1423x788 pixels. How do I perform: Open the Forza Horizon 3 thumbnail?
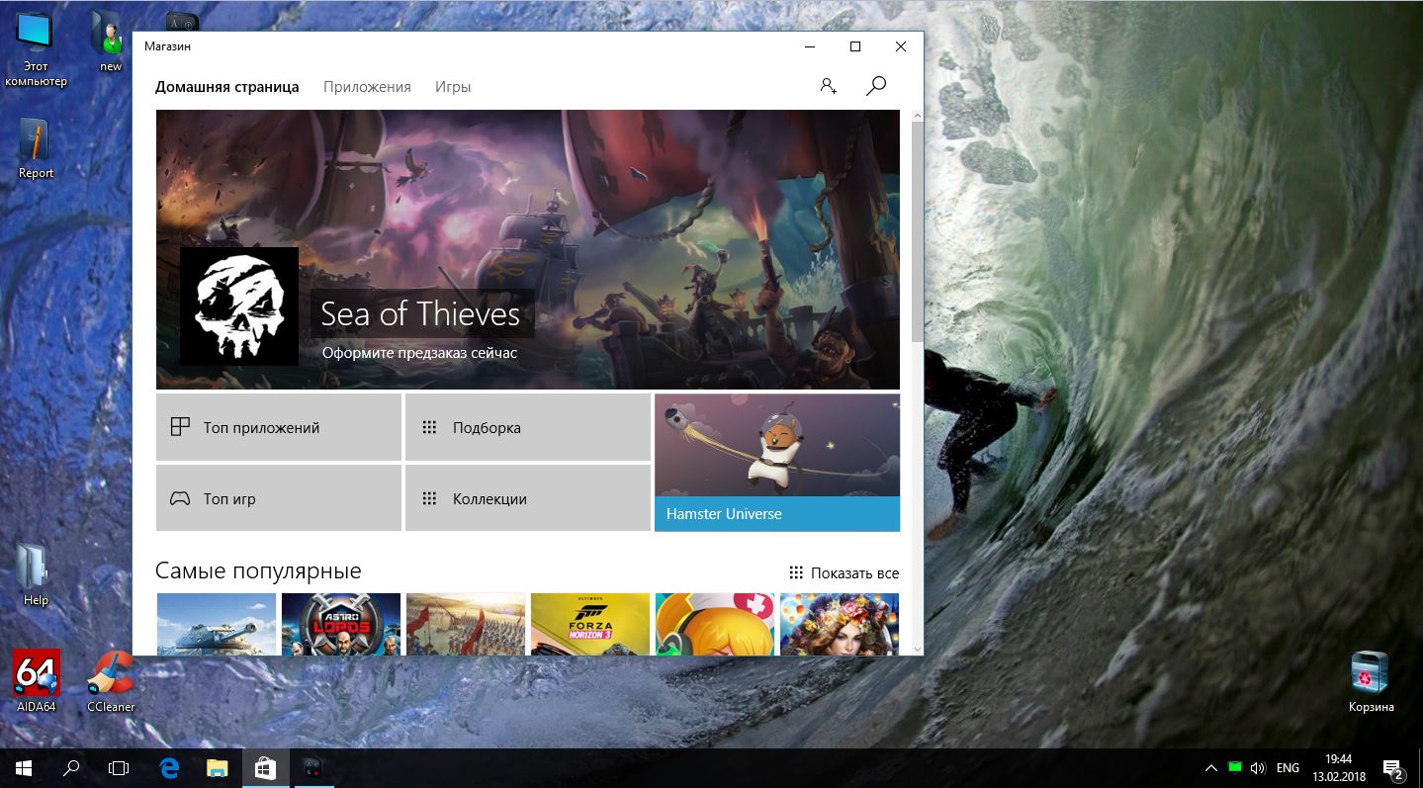click(590, 624)
